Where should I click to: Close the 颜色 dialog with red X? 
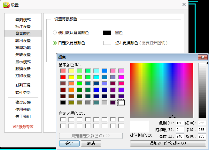202,57
